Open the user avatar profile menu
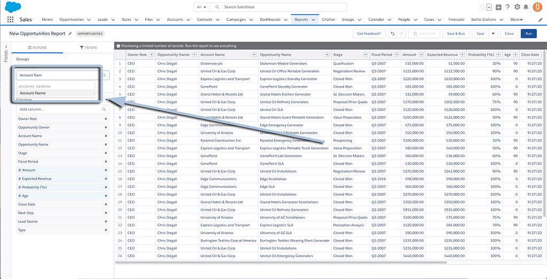 [x=538, y=7]
